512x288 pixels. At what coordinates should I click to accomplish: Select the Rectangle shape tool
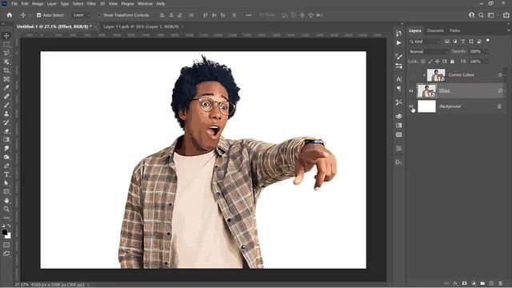pos(6,192)
